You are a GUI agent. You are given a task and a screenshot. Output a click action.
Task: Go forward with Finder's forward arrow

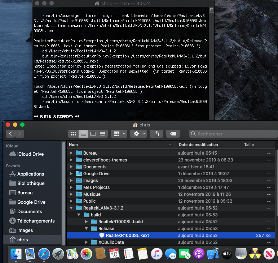(19, 134)
